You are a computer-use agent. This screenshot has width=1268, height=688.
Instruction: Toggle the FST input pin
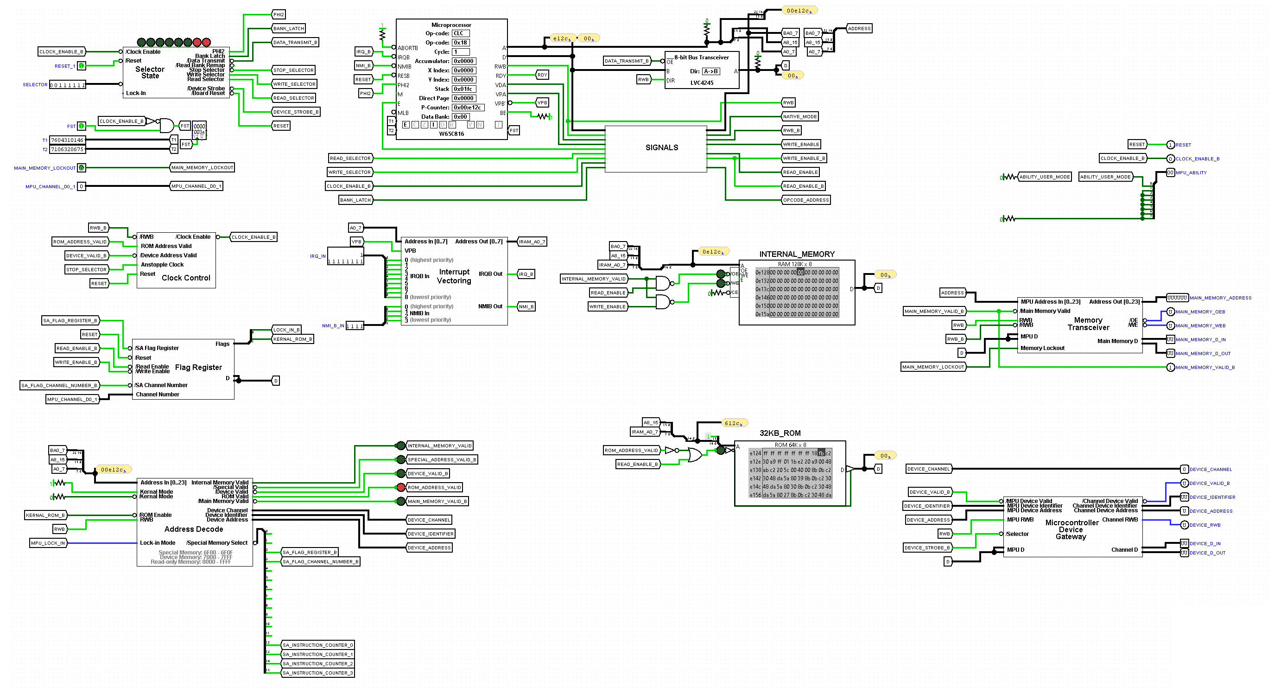point(81,126)
